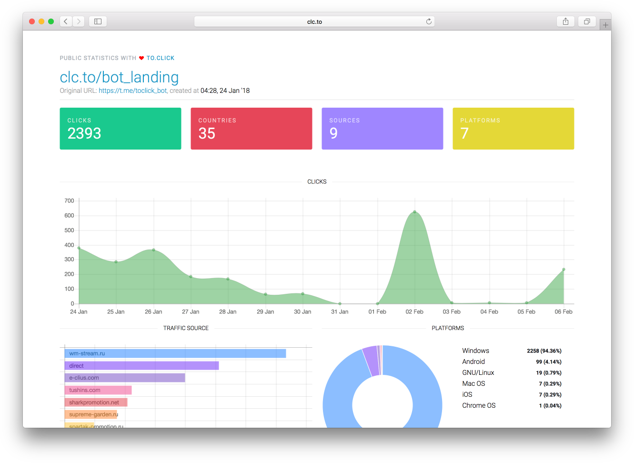Image resolution: width=634 pixels, height=463 pixels.
Task: Click the GNU/Linux platform legend row
Action: click(512, 372)
